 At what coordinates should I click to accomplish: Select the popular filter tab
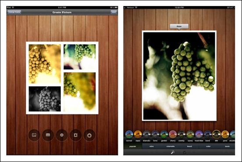(x=133, y=146)
